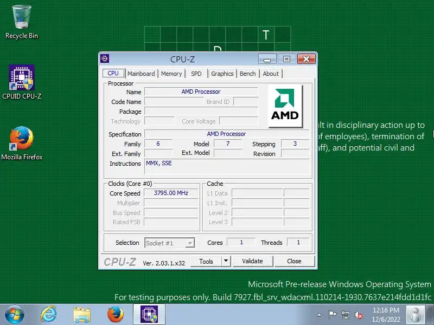Viewport: 434px width, 325px height.
Task: Click the disabled maximize button of CPU-Z
Action: 287,59
